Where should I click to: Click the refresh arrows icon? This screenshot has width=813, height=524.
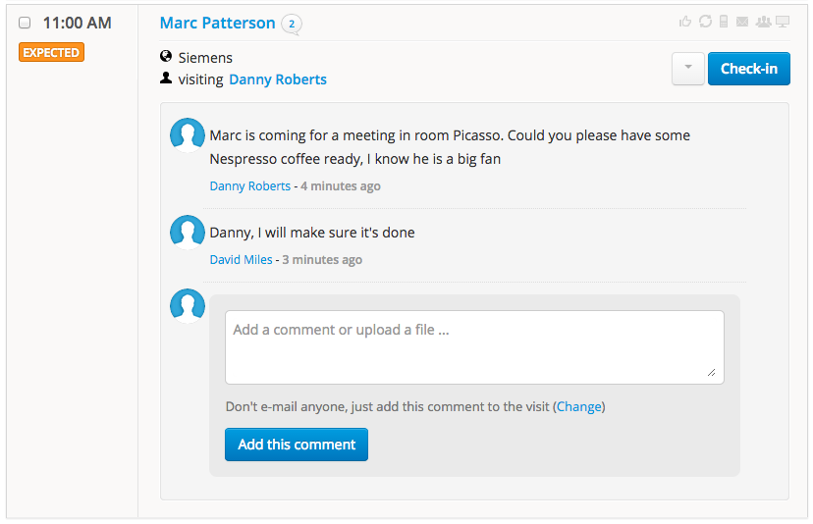pos(705,22)
